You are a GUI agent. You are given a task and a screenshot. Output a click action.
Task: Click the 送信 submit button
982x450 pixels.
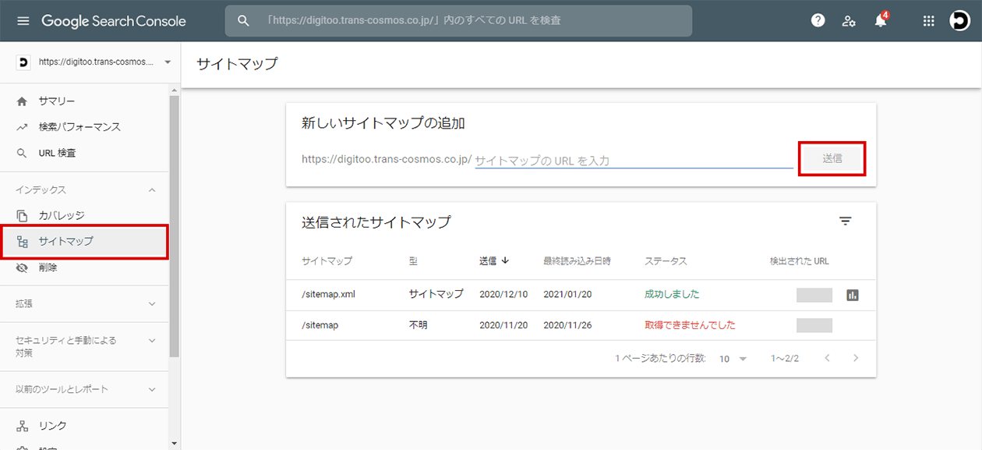pos(832,158)
